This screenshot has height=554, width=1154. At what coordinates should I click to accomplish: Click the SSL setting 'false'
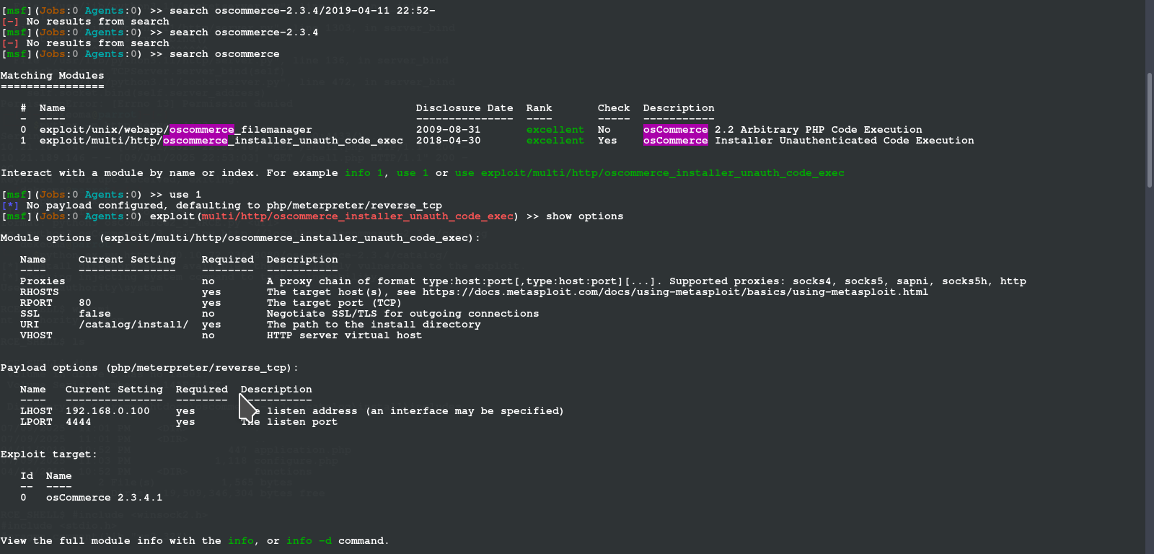[x=95, y=314]
